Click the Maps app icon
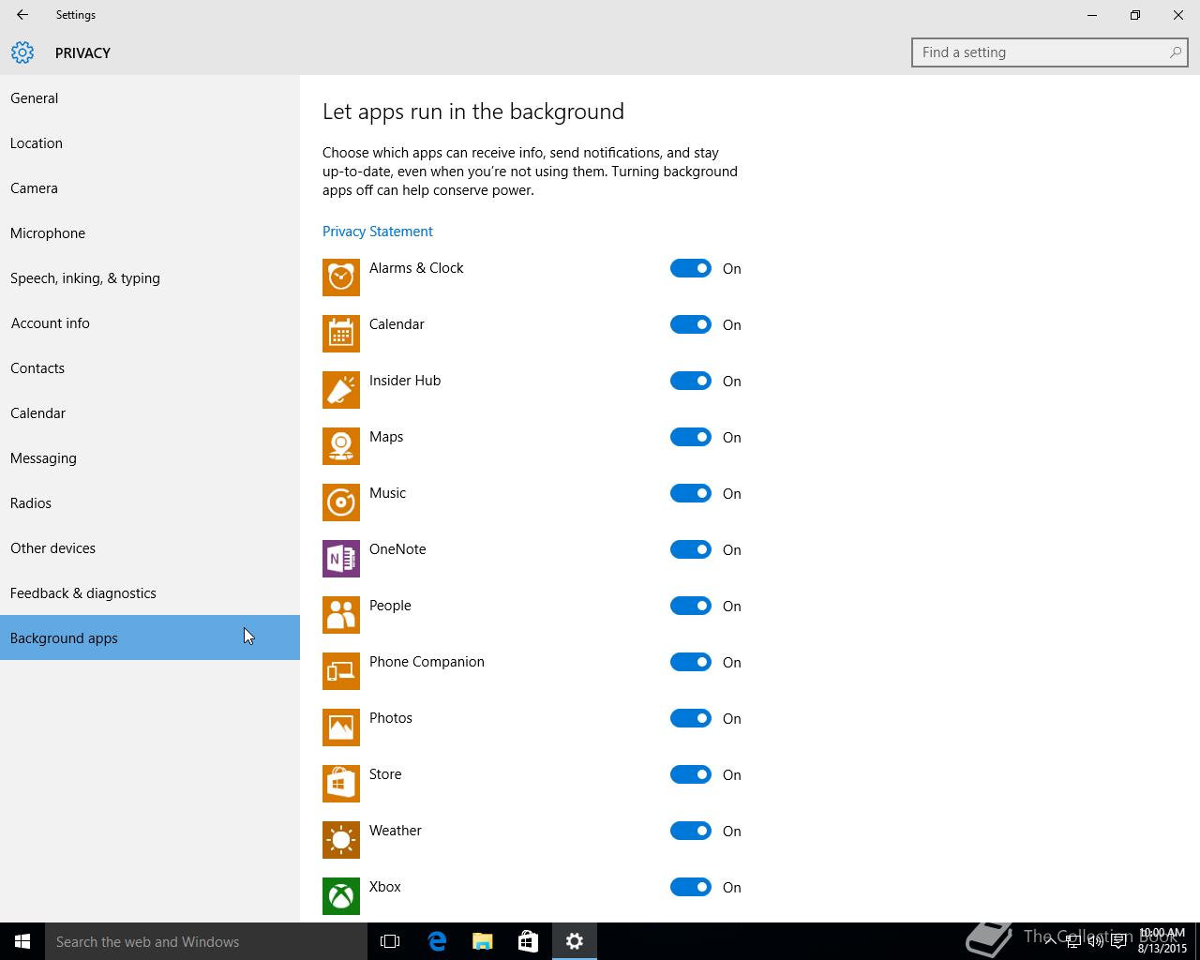 [341, 446]
